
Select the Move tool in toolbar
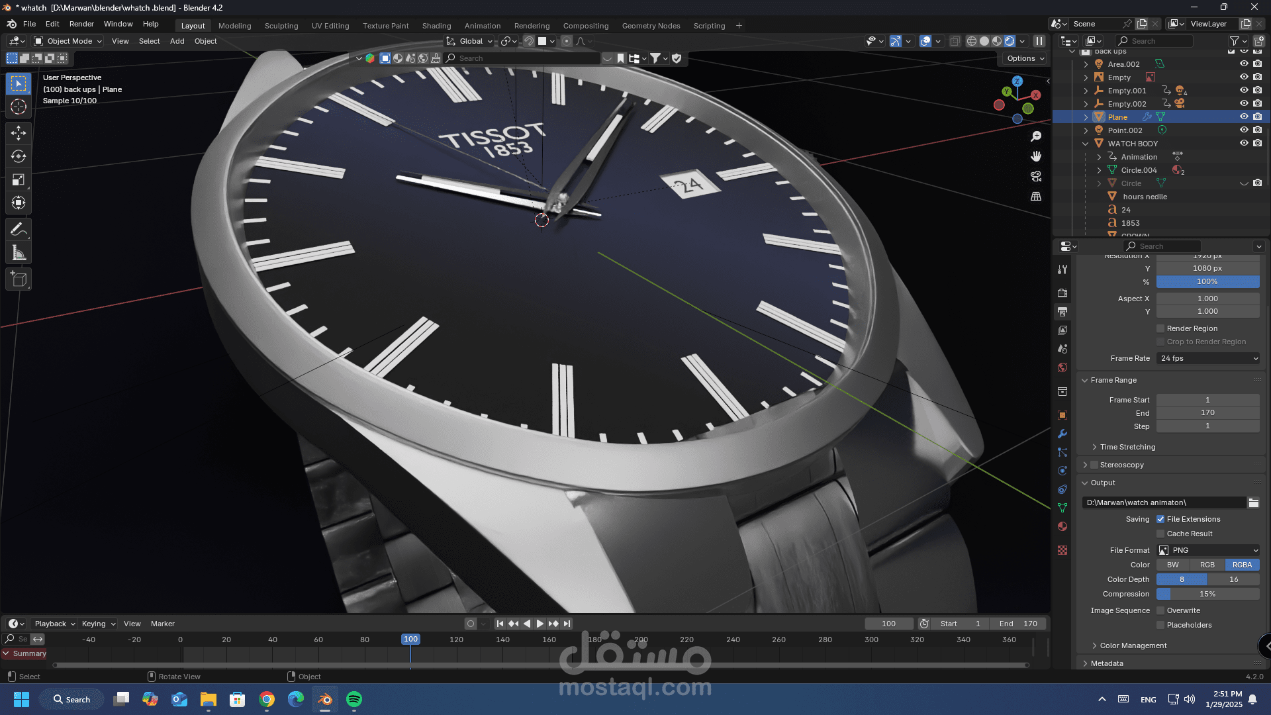pyautogui.click(x=19, y=133)
